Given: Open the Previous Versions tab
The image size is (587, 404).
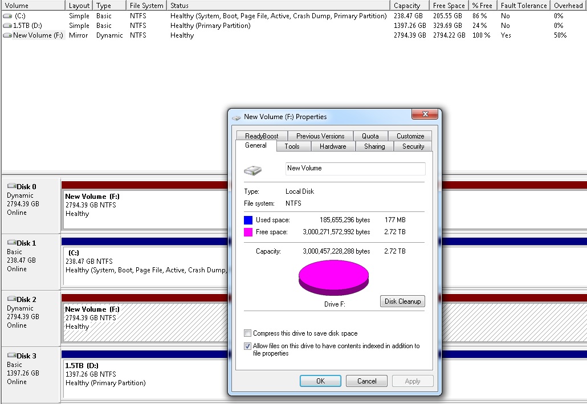Looking at the screenshot, I should [320, 136].
